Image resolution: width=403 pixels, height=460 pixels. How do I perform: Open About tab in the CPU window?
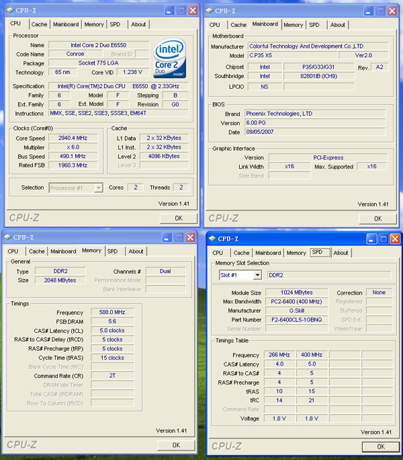coord(138,24)
